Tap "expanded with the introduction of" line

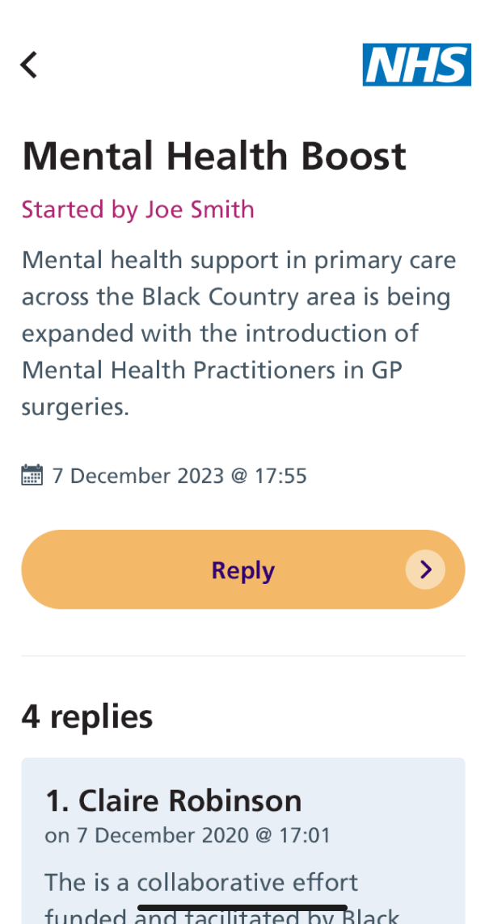[220, 334]
